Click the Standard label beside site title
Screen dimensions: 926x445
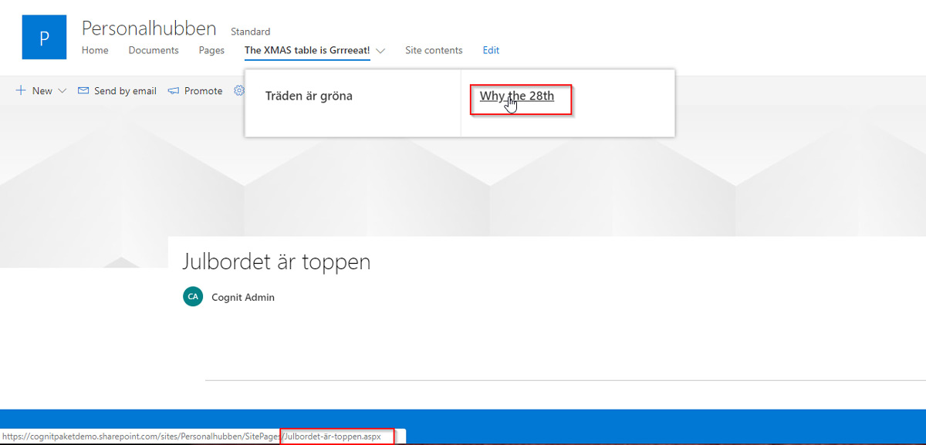[250, 32]
